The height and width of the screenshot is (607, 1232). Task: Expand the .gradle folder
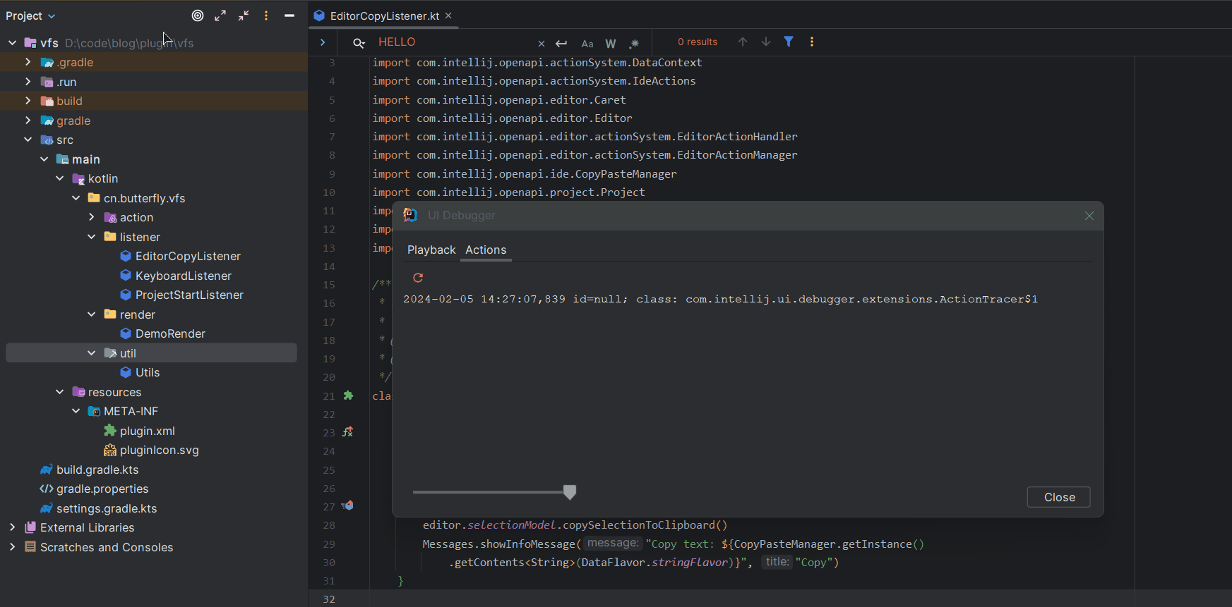click(28, 62)
